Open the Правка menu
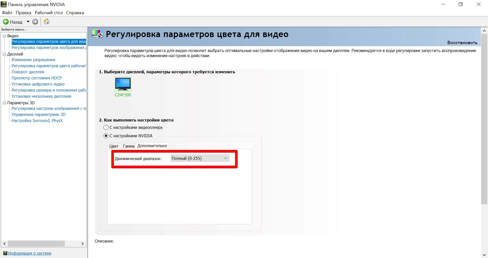 coord(23,13)
